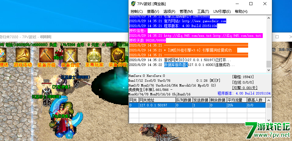Open the 装备回收 gold cart icon

(x=118, y=55)
